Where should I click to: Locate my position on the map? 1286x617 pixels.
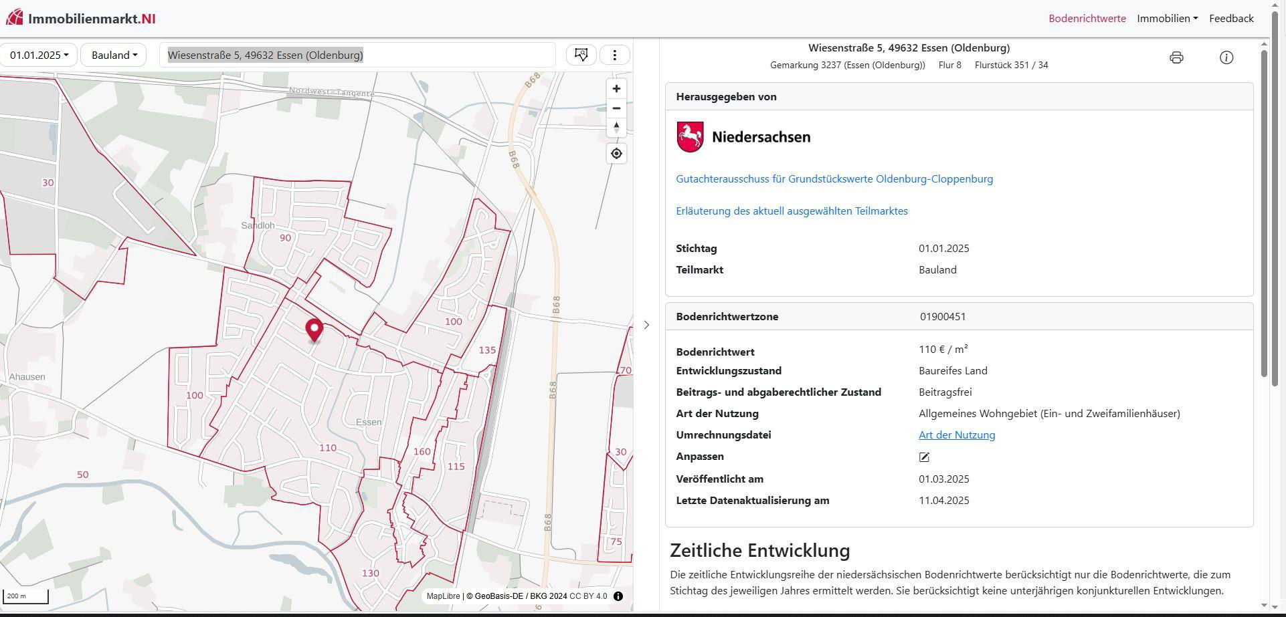(x=616, y=154)
